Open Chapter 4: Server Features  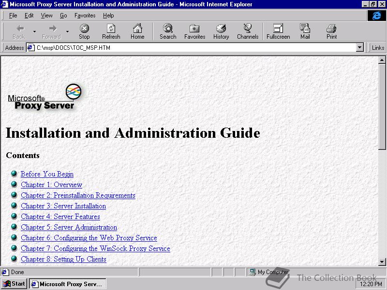click(60, 217)
